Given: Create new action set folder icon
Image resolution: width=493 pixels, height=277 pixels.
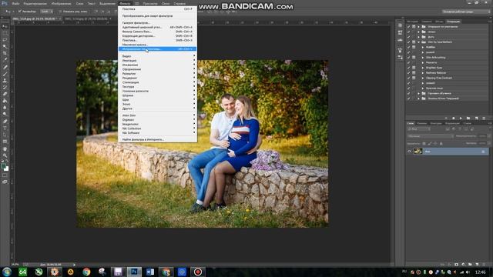Looking at the screenshot, I should point(468,118).
